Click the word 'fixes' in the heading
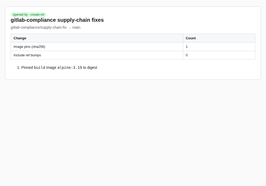 [98, 20]
